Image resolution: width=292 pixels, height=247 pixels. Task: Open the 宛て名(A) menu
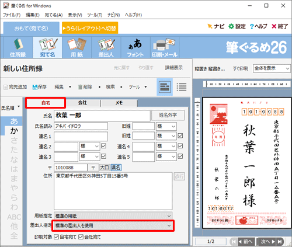point(54,15)
